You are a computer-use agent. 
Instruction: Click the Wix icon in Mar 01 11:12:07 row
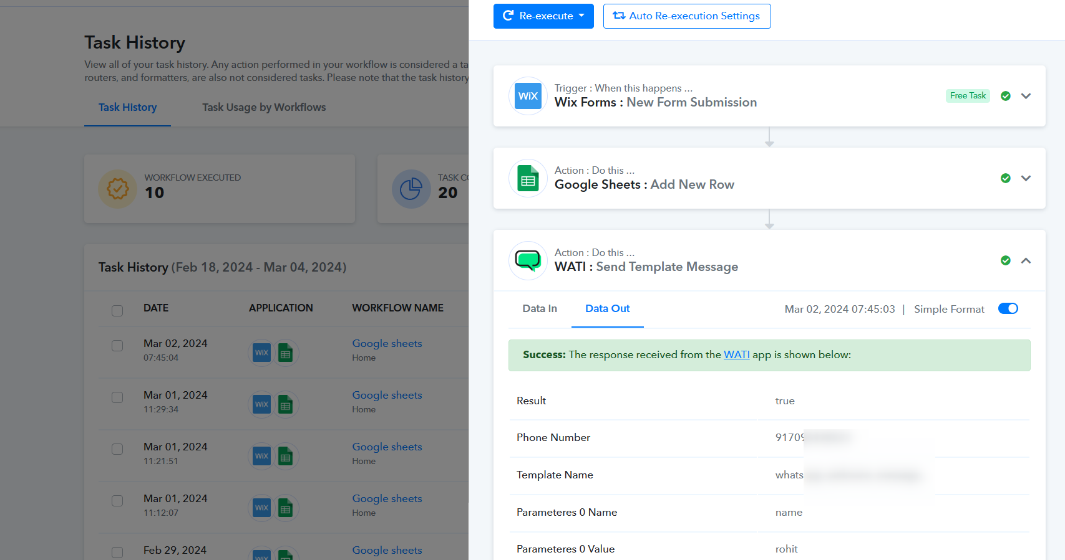click(x=261, y=508)
